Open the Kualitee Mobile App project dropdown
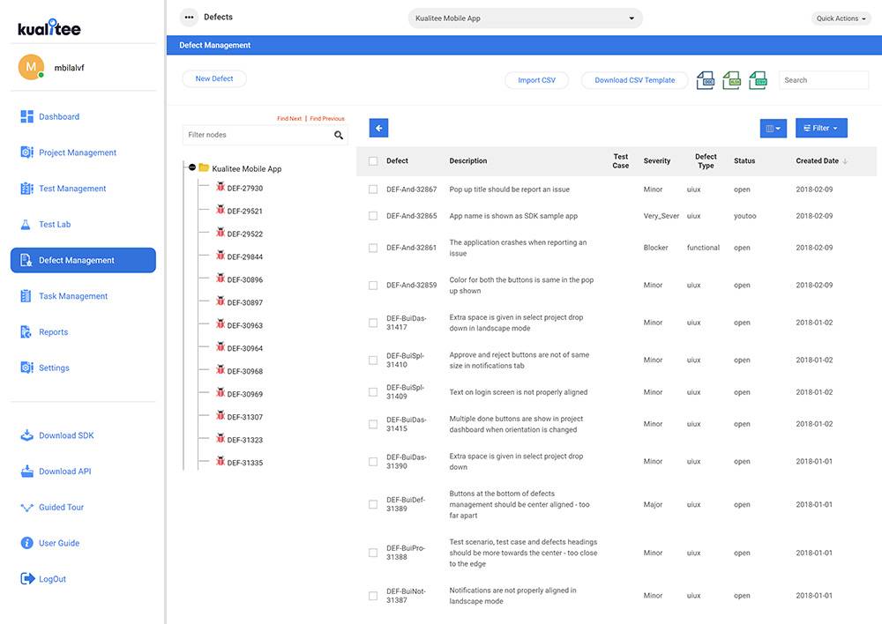 pyautogui.click(x=525, y=18)
